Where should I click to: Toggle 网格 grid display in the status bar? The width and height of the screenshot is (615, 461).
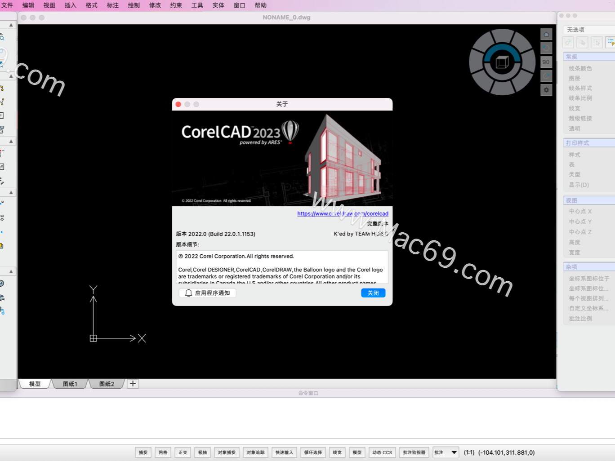[x=163, y=452]
